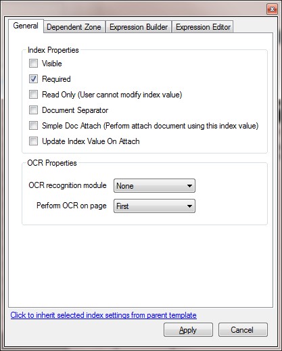282x351 pixels.
Task: Select the General tab
Action: click(x=26, y=26)
